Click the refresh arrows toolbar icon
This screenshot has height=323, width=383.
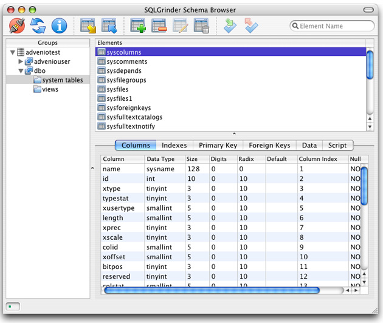point(38,25)
